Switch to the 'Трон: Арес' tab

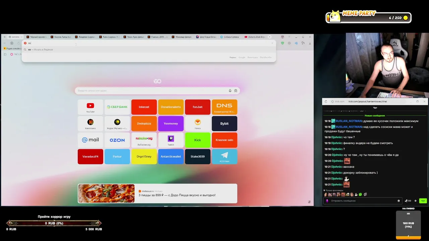133,37
